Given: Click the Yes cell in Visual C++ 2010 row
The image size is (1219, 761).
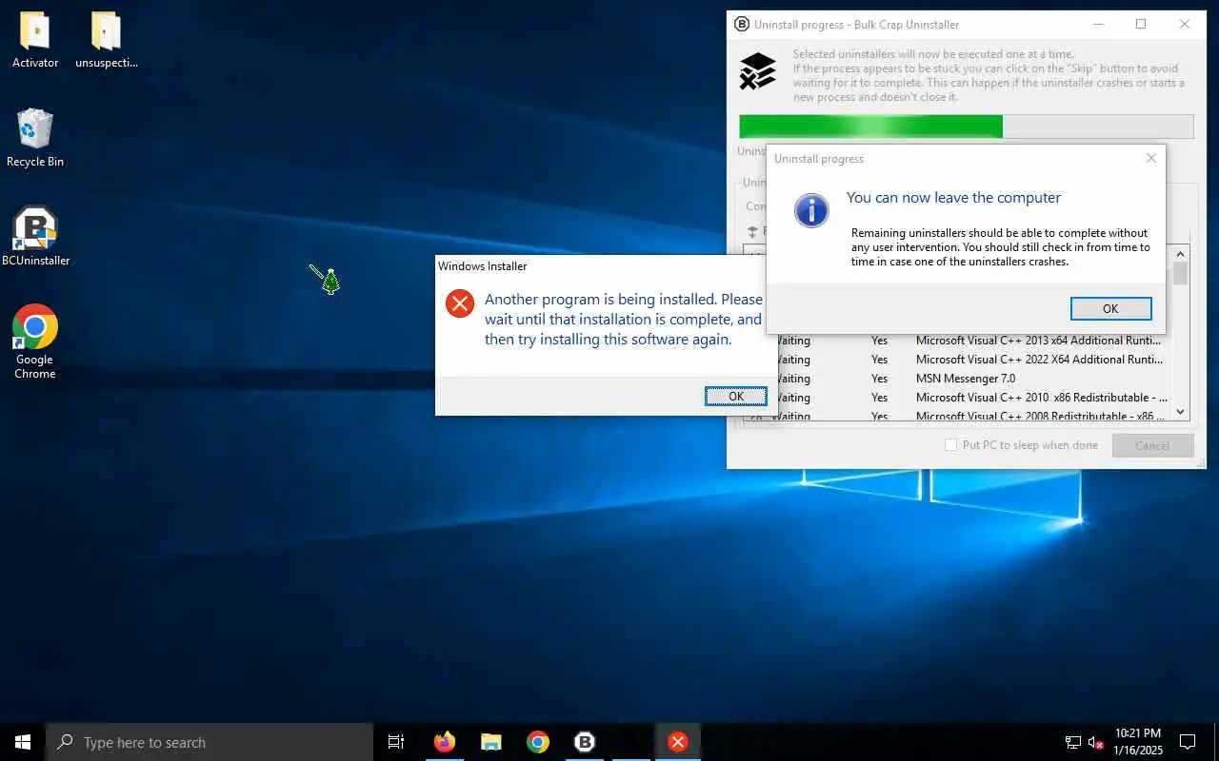Looking at the screenshot, I should (879, 398).
